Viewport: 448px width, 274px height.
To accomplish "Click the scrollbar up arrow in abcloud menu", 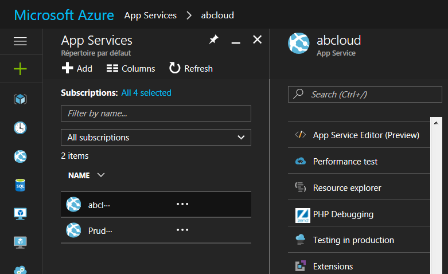I will point(436,123).
